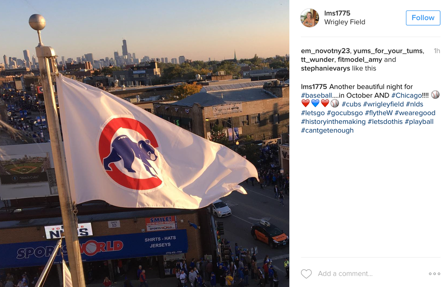
Task: View em_novotny23's profile from likes
Action: click(x=325, y=51)
